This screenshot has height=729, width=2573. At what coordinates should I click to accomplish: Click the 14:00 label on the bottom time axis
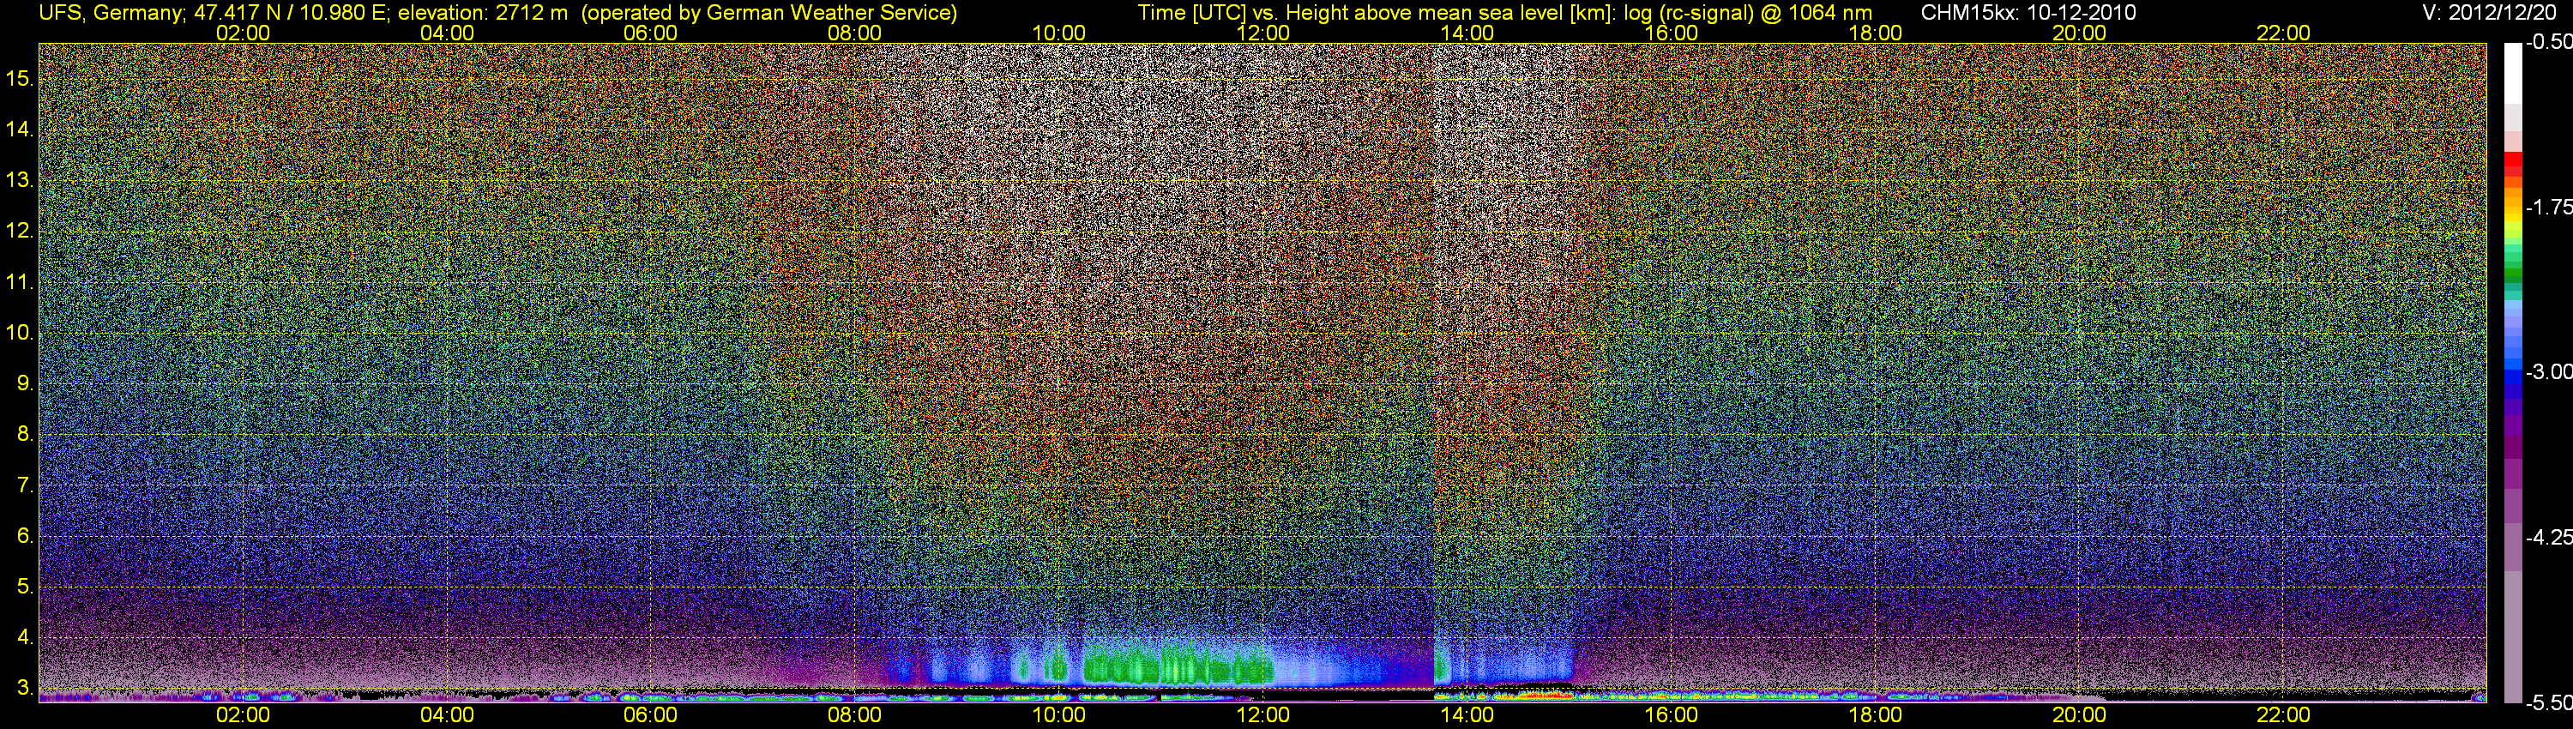[x=1467, y=715]
